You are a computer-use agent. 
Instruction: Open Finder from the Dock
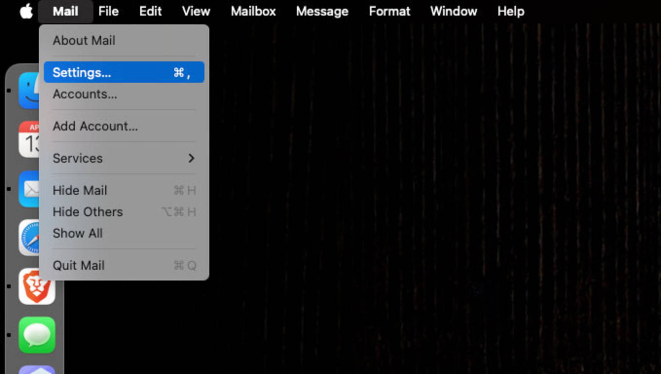pos(29,90)
